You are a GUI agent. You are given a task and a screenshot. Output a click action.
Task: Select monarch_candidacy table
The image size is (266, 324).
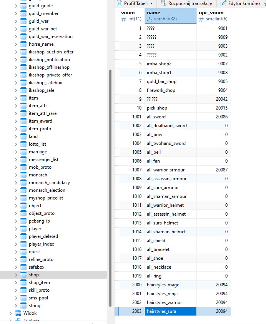[x=50, y=183]
